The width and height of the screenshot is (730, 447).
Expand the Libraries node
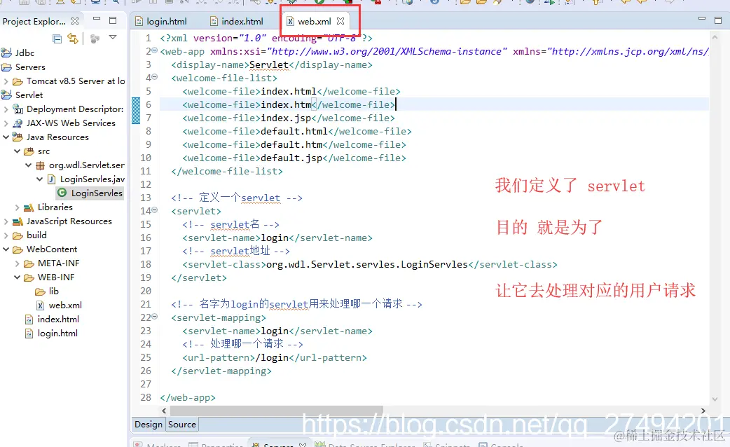click(x=18, y=207)
